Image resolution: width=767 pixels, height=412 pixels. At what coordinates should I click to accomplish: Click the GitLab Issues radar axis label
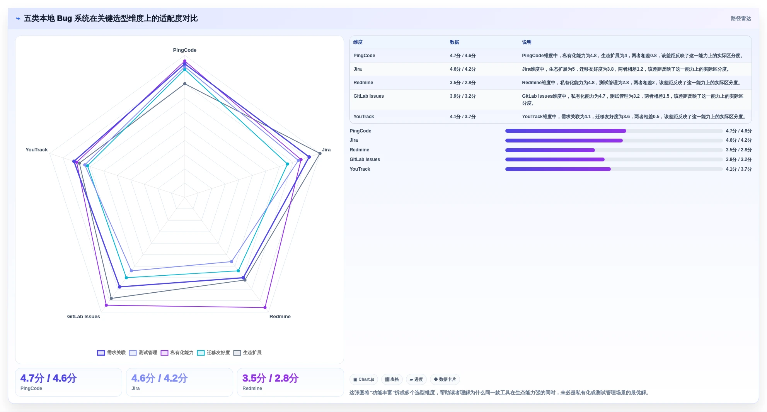(x=84, y=317)
